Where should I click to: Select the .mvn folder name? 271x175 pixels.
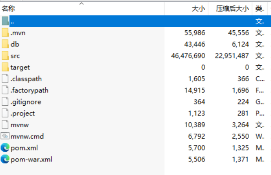pyautogui.click(x=18, y=33)
